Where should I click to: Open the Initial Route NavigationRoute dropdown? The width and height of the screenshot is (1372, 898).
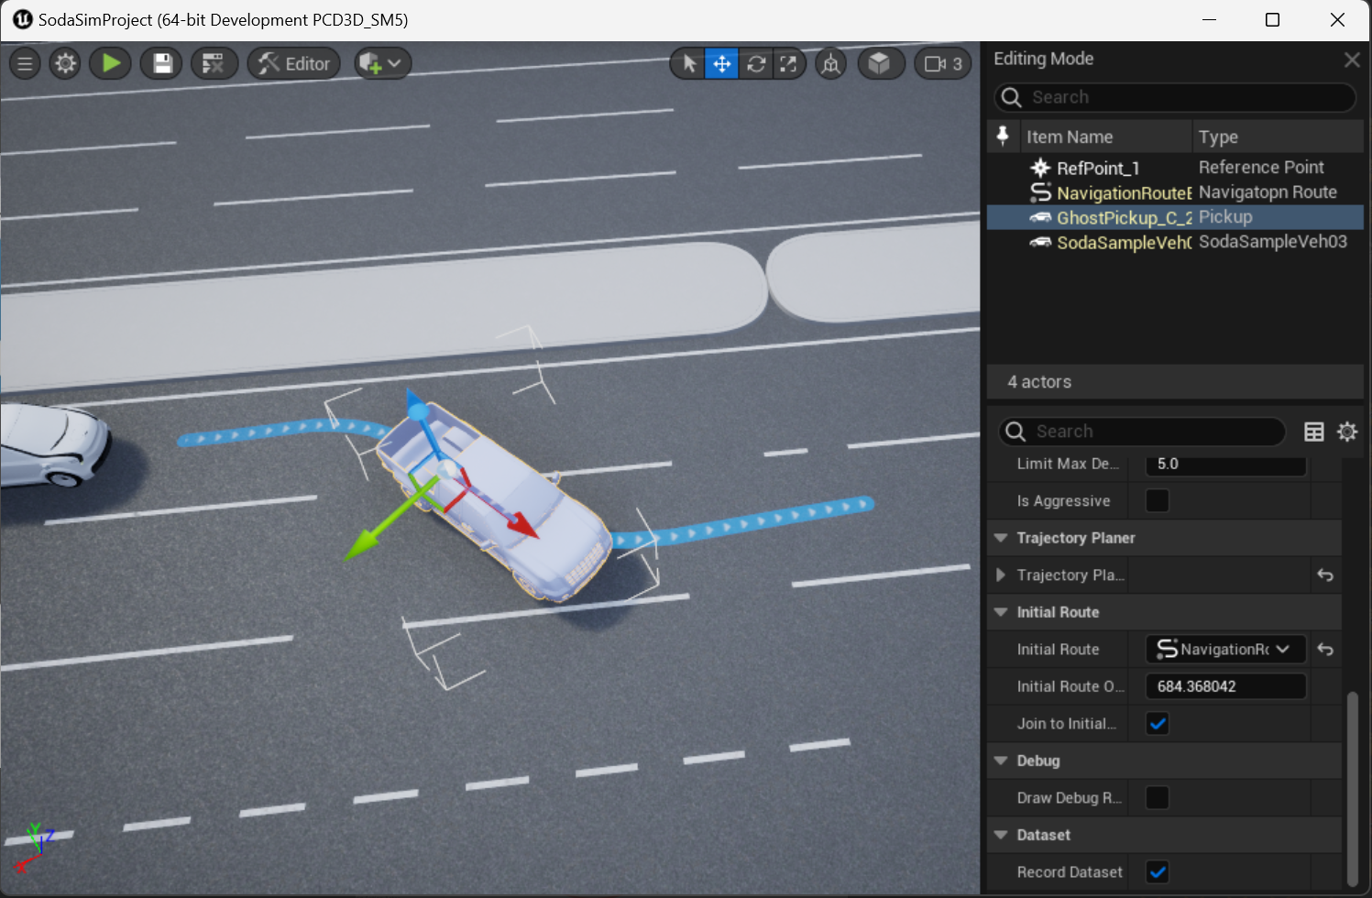[x=1225, y=649]
